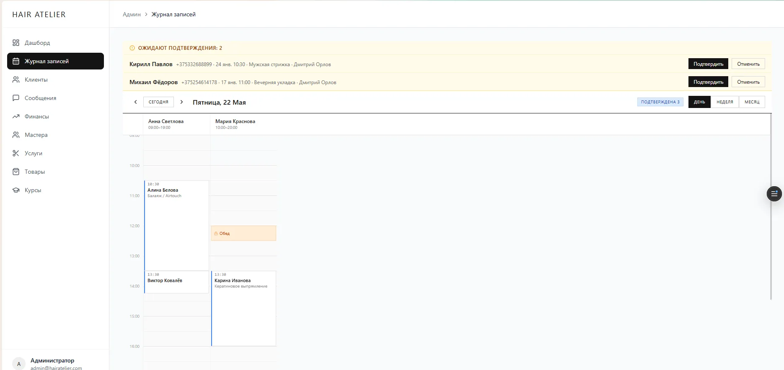Viewport: 784px width, 370px height.
Task: Switch the calendar to Месяц view
Action: pos(752,102)
